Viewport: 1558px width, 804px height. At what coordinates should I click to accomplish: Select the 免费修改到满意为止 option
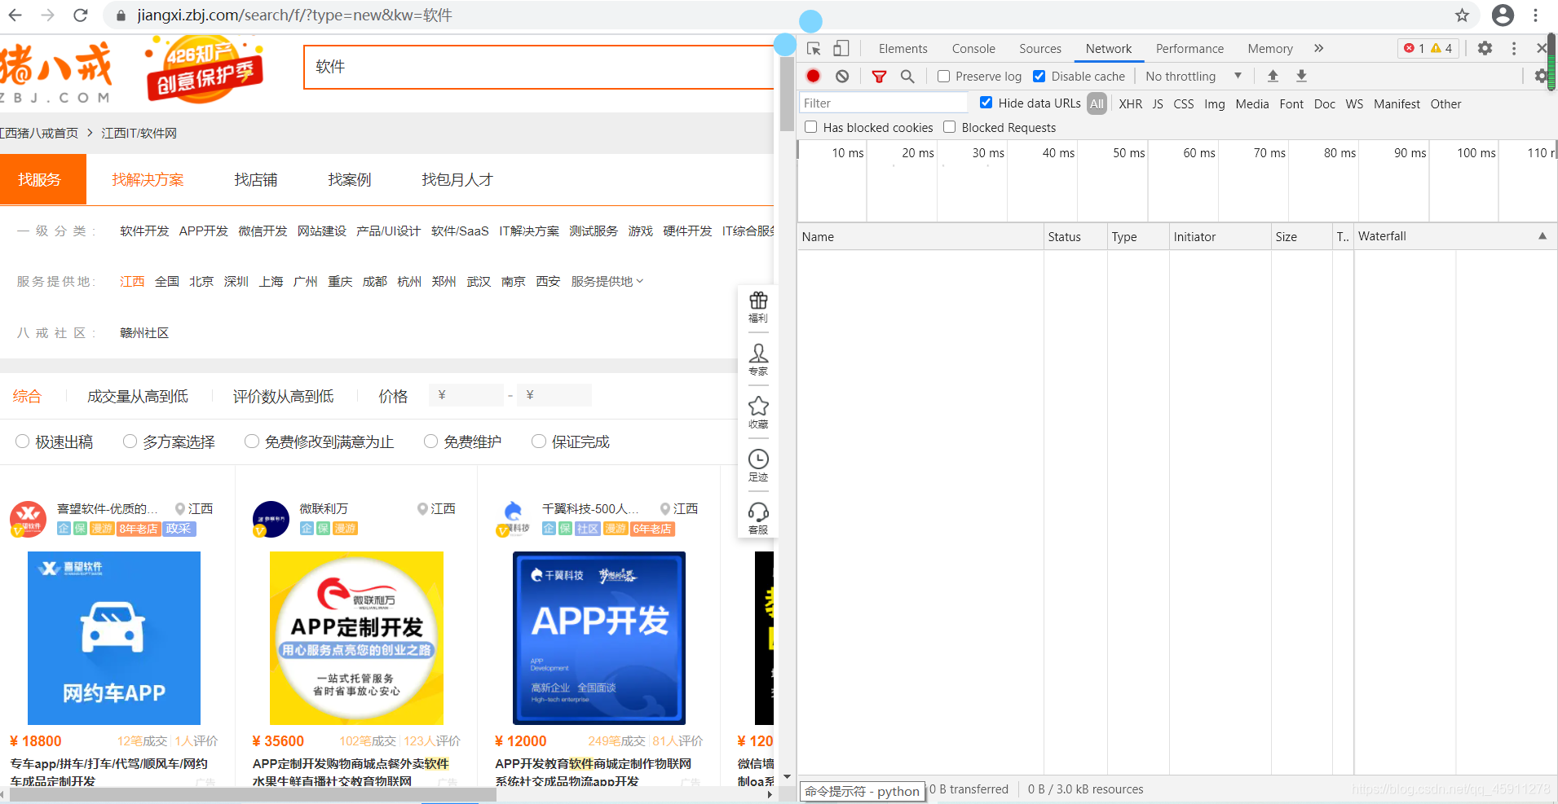[x=252, y=442]
